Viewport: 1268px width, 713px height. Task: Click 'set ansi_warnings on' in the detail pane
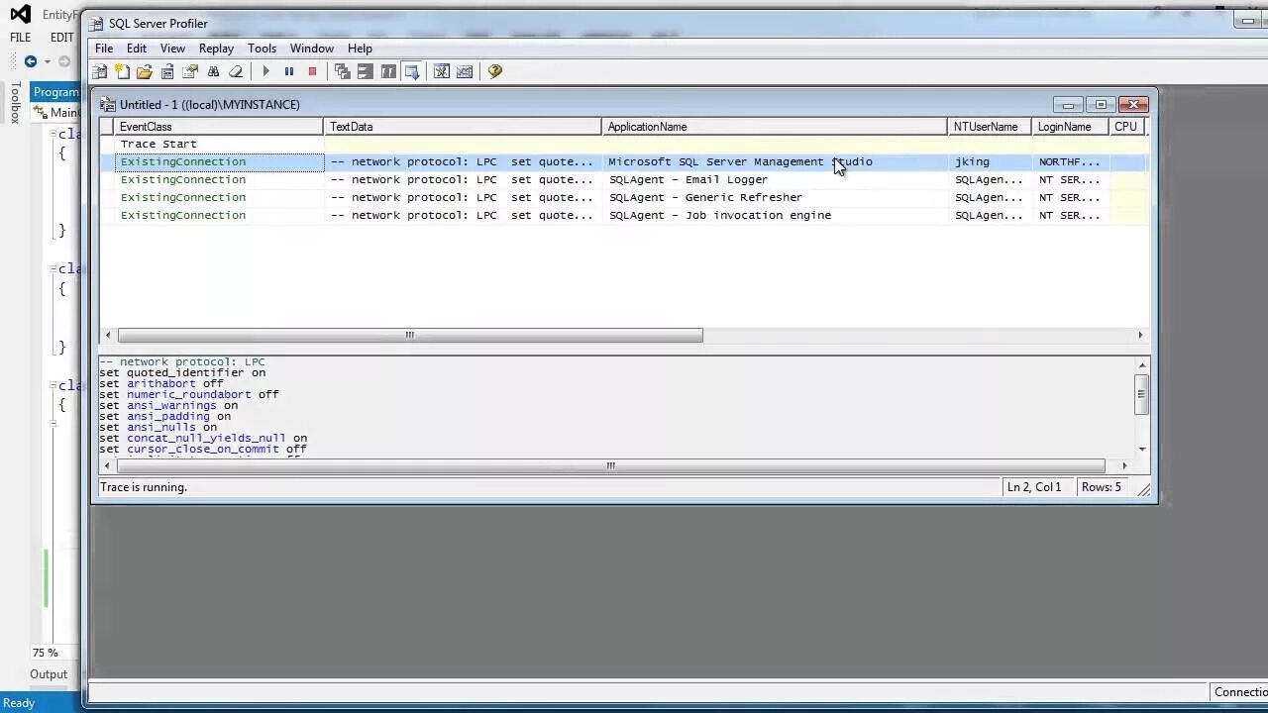click(x=168, y=405)
